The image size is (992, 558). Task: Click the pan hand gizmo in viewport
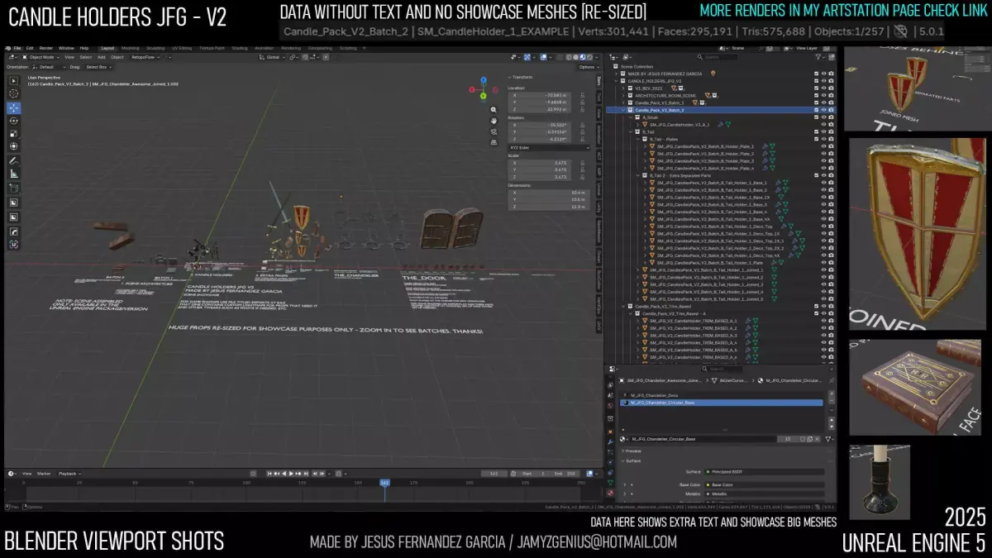click(x=494, y=121)
